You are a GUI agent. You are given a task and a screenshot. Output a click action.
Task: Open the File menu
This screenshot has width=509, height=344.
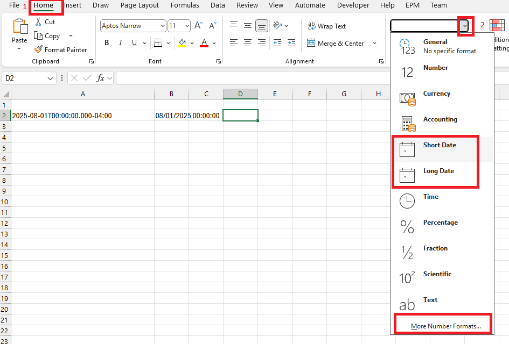14,5
